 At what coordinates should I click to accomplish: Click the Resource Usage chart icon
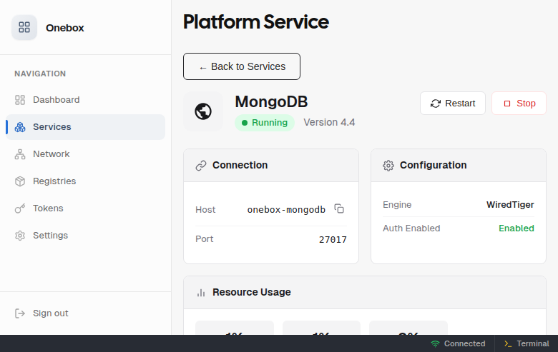201,293
